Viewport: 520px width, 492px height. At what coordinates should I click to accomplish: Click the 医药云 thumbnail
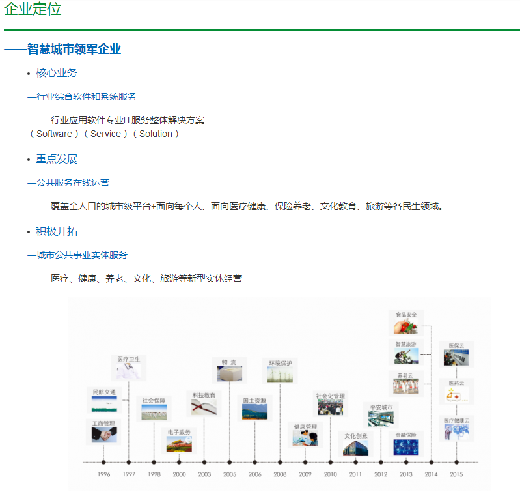[x=456, y=394]
